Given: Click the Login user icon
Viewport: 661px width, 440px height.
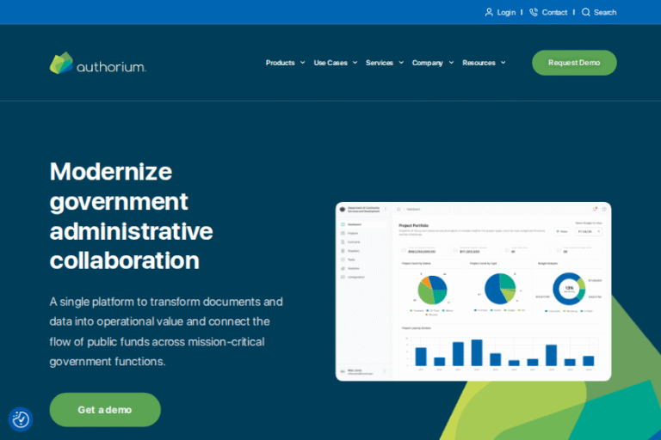Looking at the screenshot, I should pos(490,12).
